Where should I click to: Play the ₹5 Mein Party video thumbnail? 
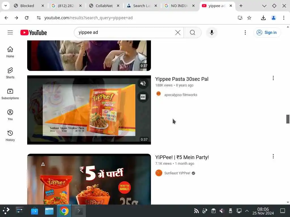click(x=89, y=179)
